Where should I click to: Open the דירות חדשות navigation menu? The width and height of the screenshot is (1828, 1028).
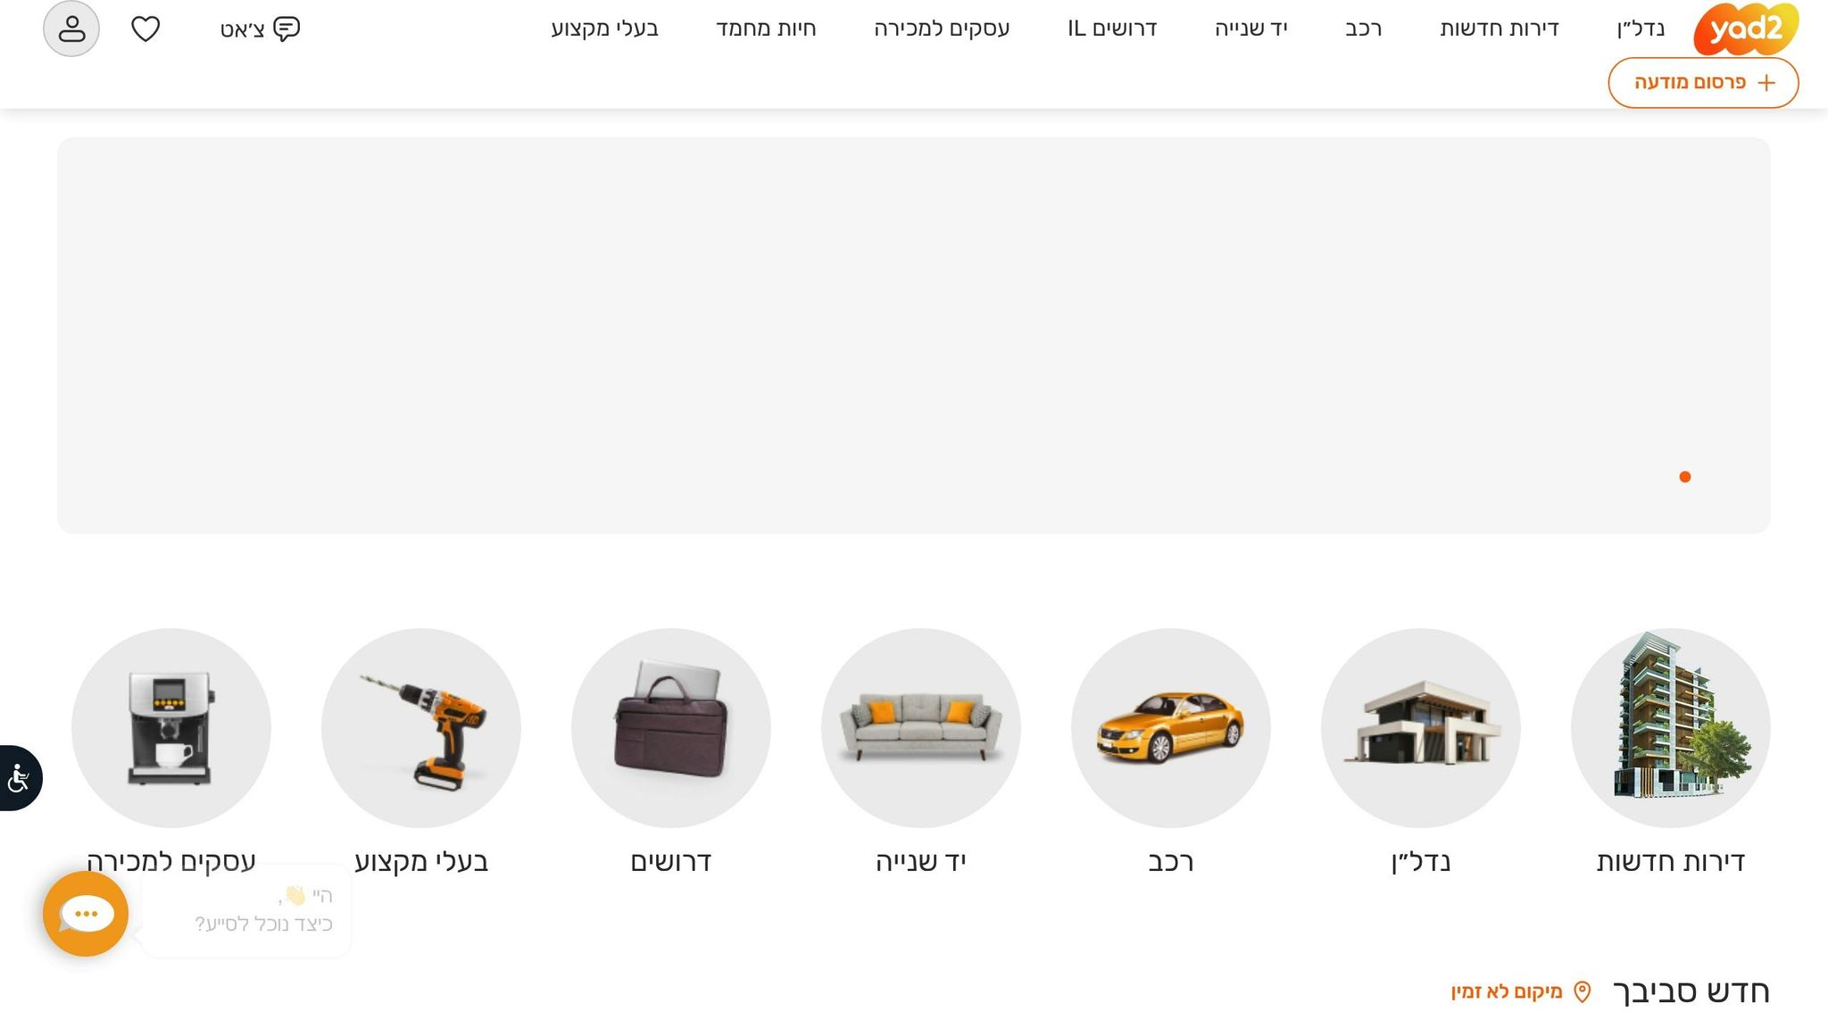click(1499, 29)
